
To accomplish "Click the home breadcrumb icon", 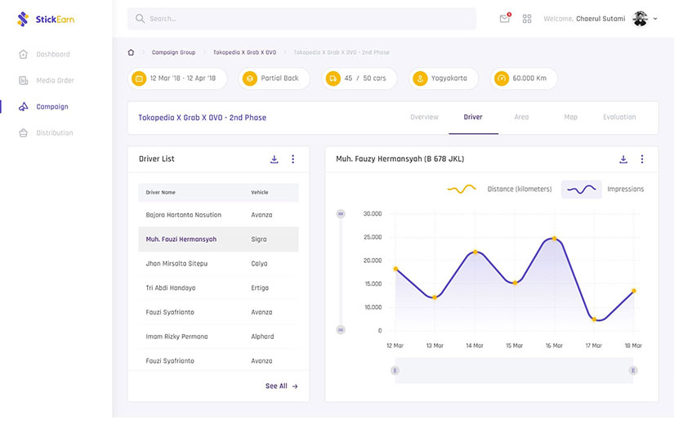I will coord(131,52).
